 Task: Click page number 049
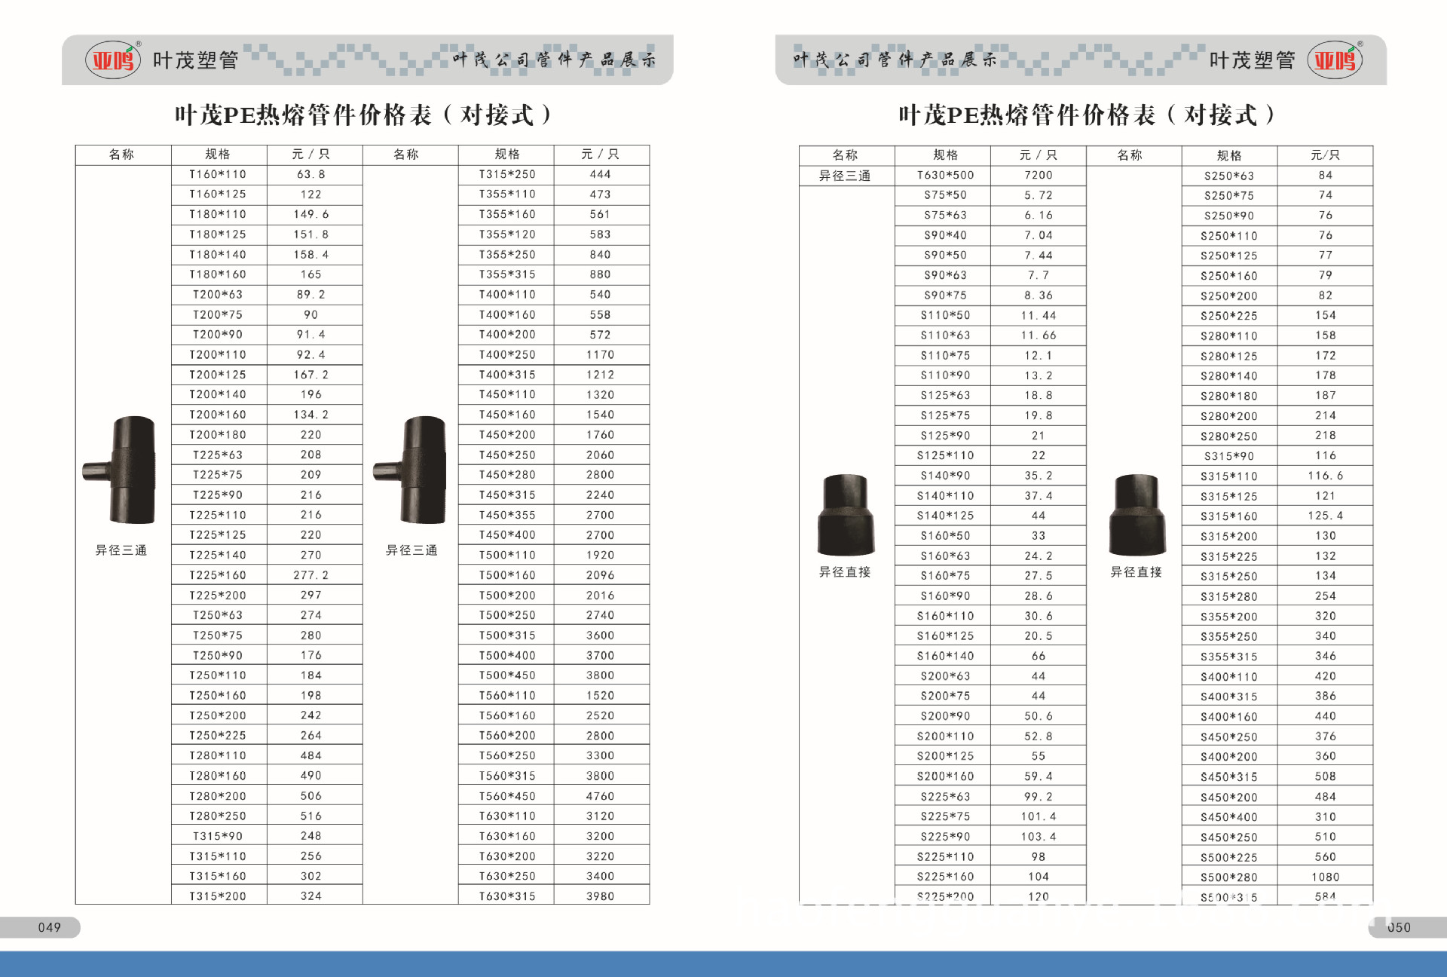click(x=50, y=927)
